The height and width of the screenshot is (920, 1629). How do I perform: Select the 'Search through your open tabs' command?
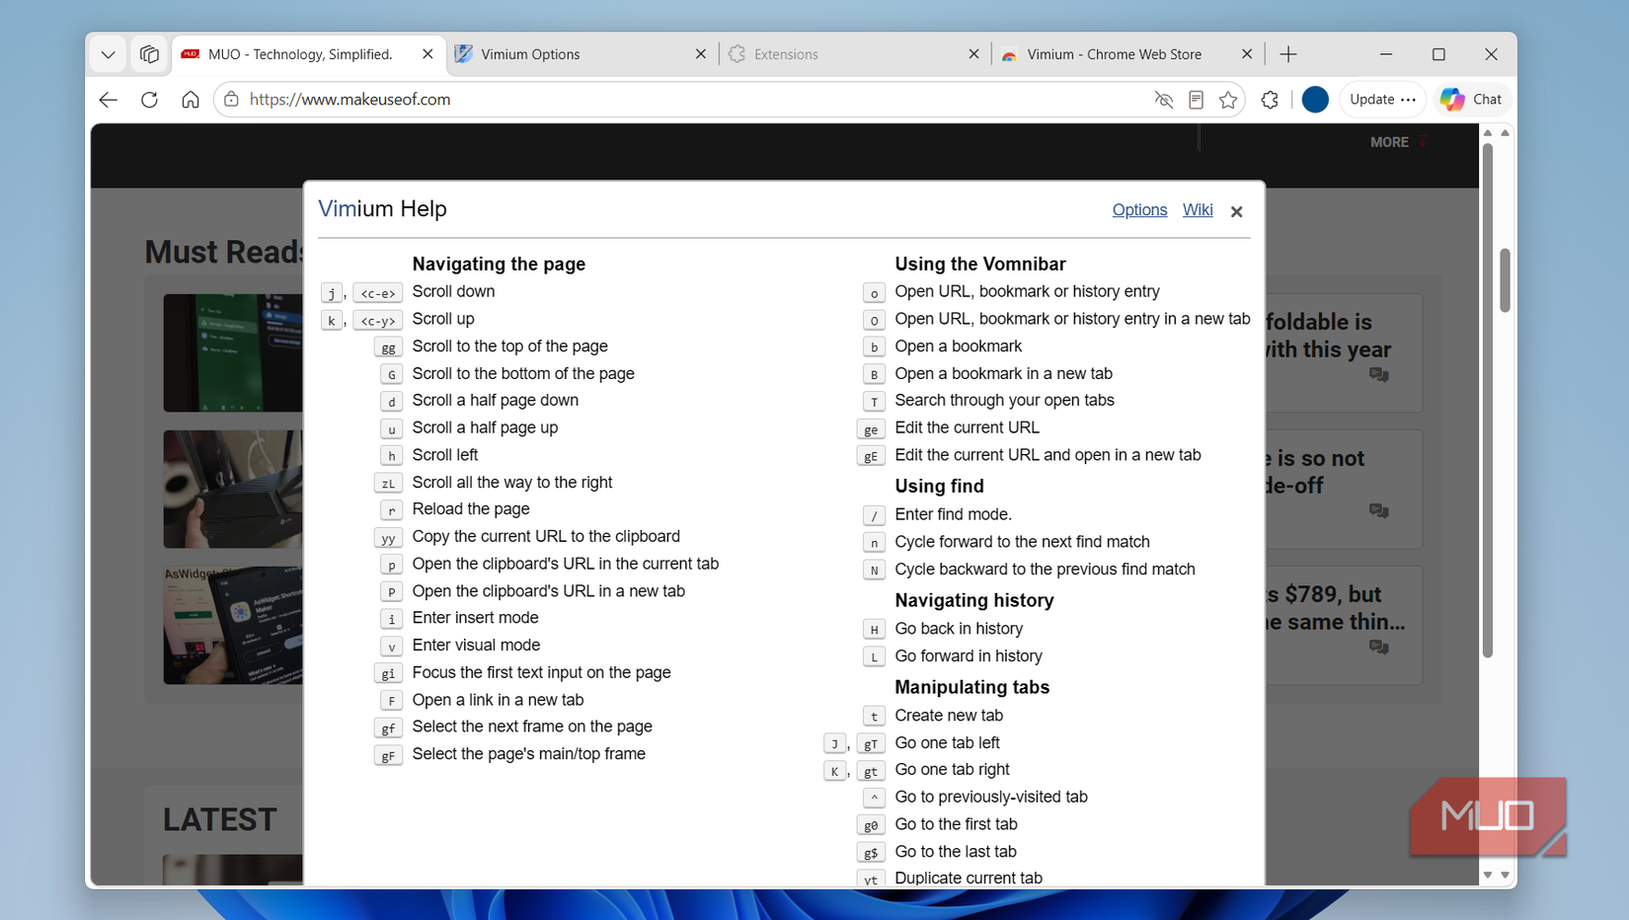pyautogui.click(x=1004, y=400)
